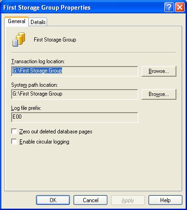Browse for the system path location
Screen dimensions: 187x210
pos(159,94)
